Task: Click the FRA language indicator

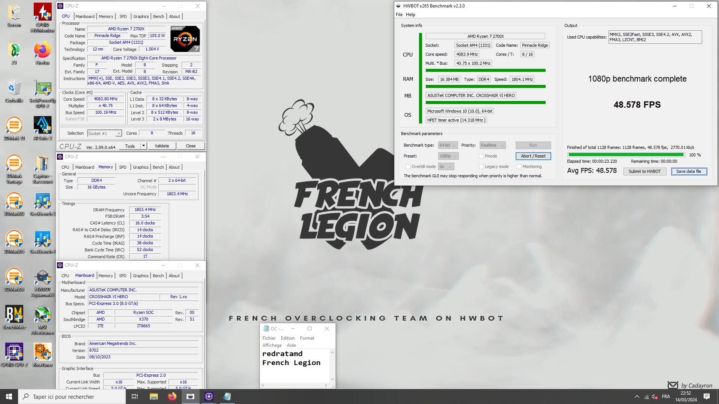Action: [x=666, y=397]
